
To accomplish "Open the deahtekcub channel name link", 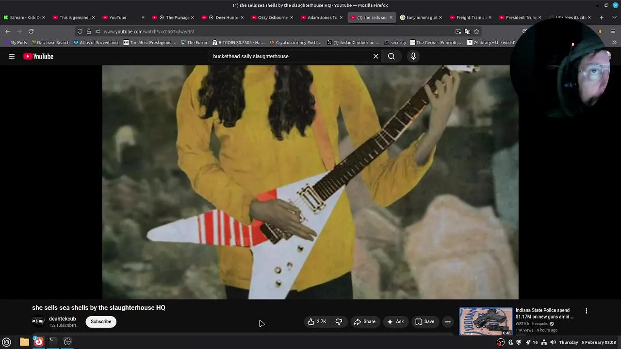I will click(63, 318).
